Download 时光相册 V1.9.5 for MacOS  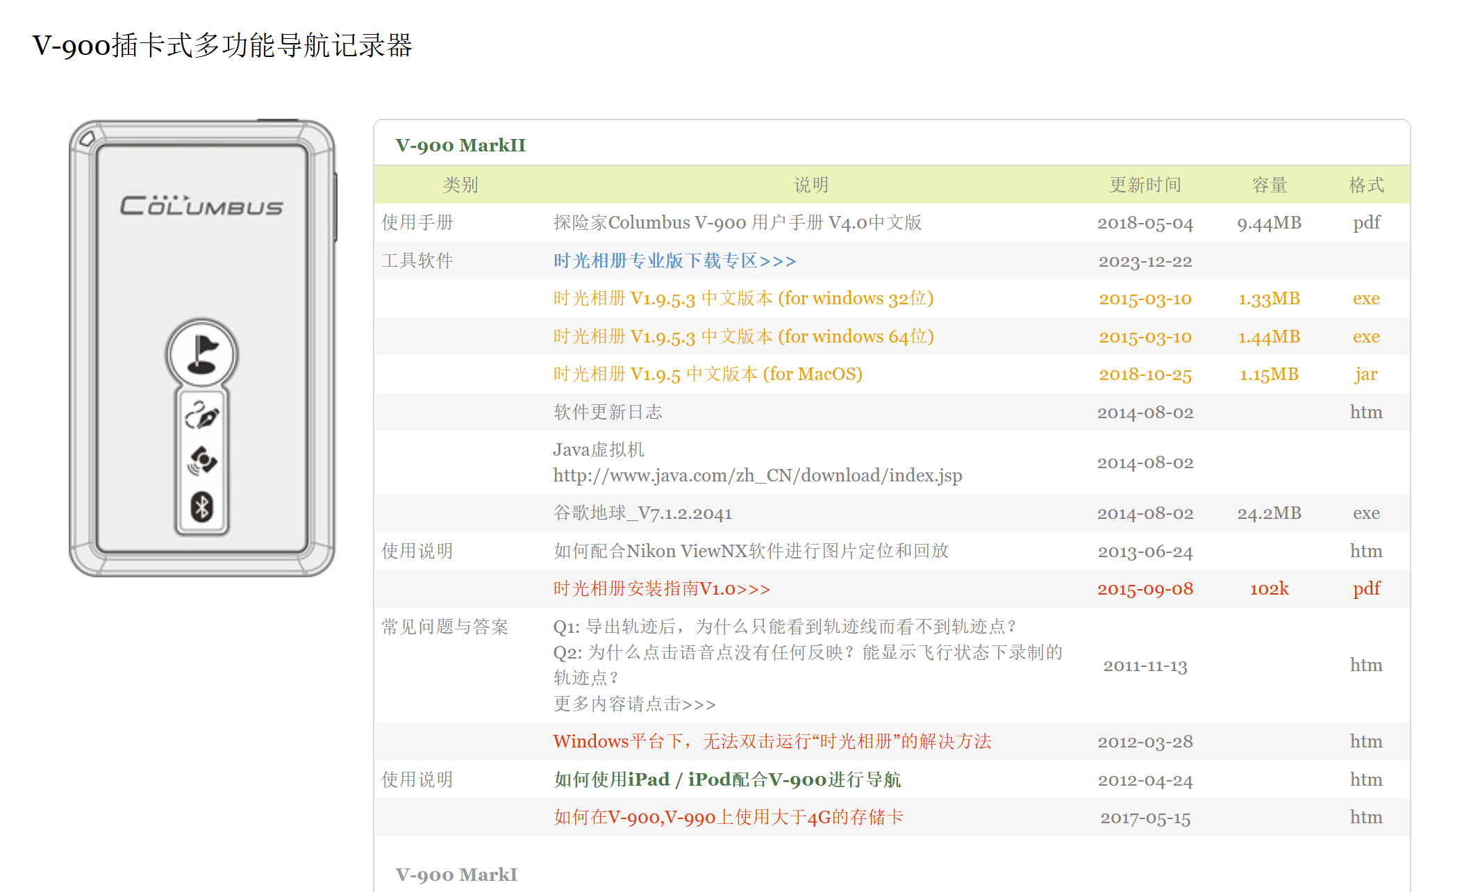coord(708,374)
